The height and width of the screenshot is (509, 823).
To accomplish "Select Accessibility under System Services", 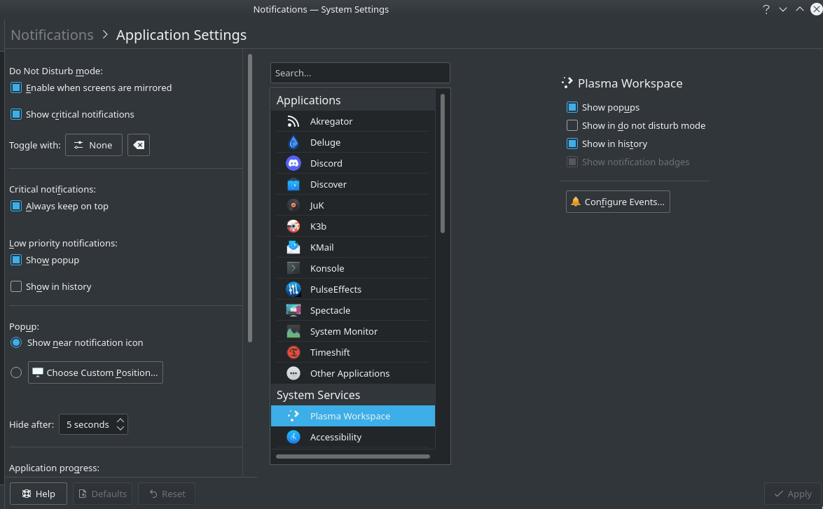I will tap(353, 437).
